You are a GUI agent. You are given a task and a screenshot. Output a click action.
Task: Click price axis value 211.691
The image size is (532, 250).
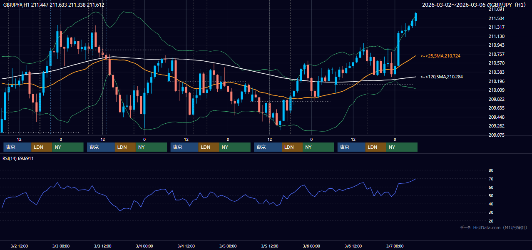click(496, 9)
